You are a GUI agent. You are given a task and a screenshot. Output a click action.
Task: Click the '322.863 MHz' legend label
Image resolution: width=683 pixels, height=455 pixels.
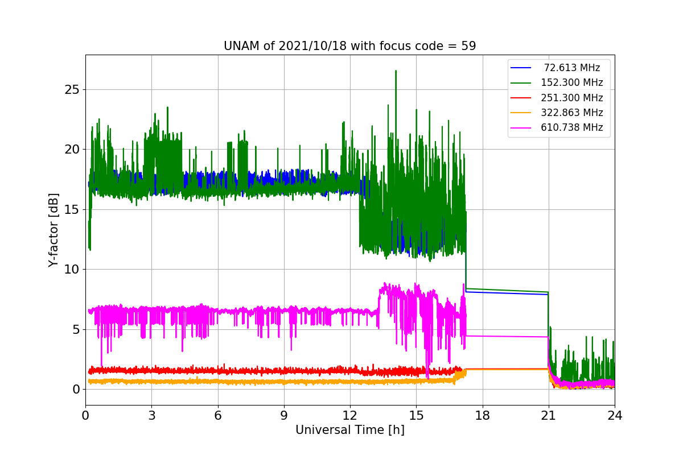point(572,113)
